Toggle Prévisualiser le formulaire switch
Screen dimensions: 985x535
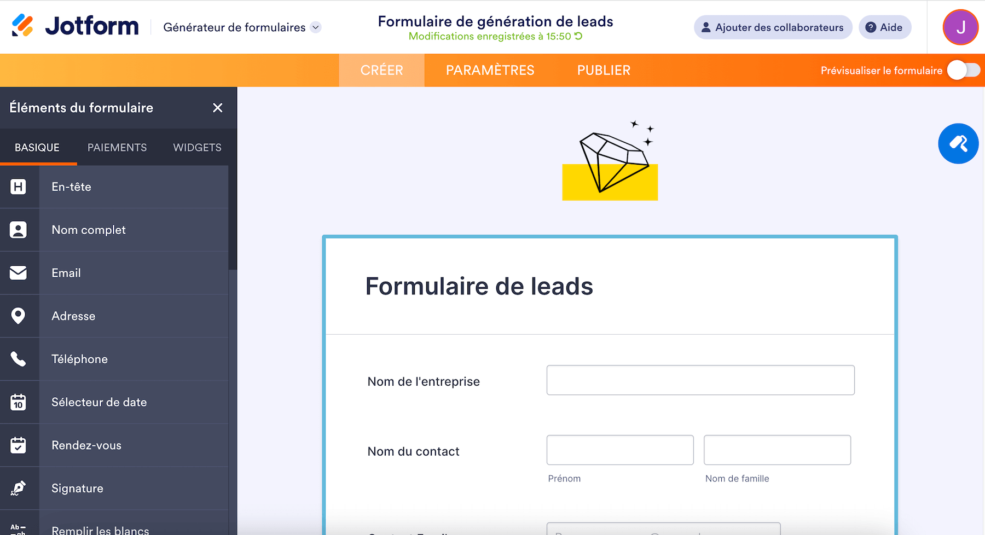[963, 70]
